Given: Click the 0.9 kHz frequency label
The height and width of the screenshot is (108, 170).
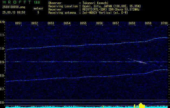Looking at the screenshot, I should [2, 62].
